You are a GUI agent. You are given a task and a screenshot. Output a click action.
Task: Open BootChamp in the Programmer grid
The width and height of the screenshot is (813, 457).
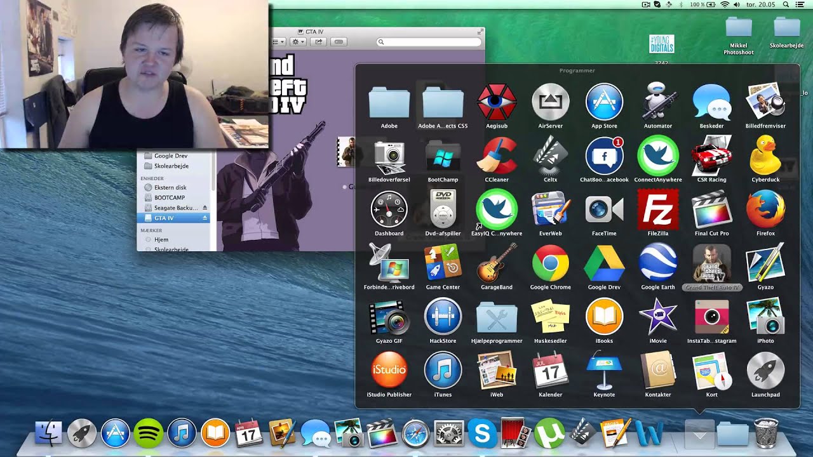[443, 156]
